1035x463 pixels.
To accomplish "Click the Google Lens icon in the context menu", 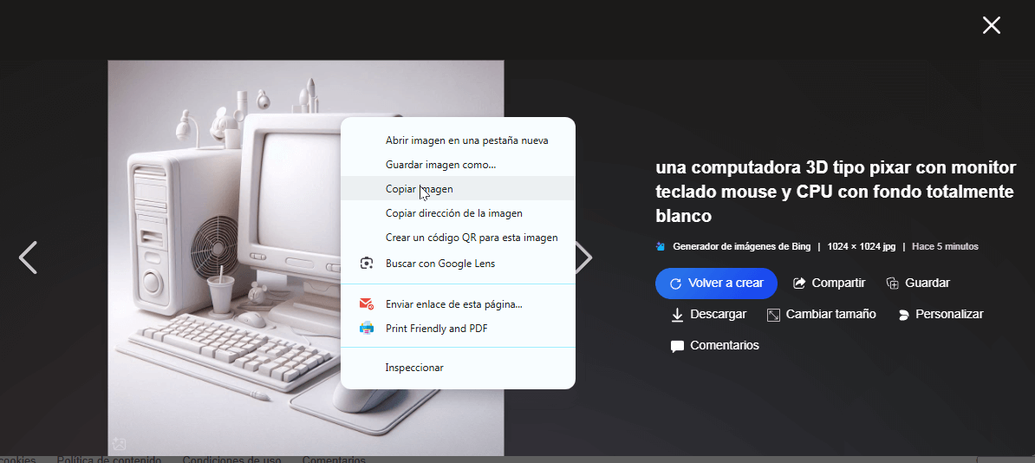I will tap(367, 264).
